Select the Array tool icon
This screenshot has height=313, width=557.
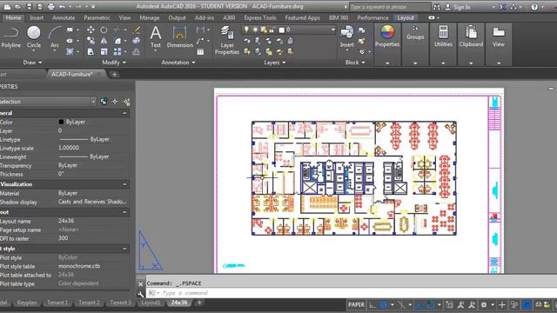tap(117, 52)
